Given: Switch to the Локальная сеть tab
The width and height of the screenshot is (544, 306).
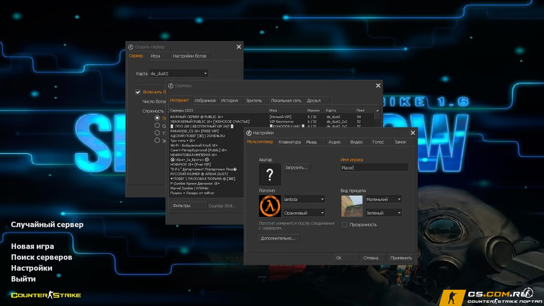Looking at the screenshot, I should click(286, 100).
